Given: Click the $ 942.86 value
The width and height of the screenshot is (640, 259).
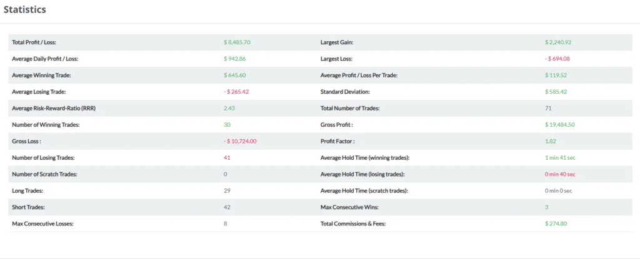Looking at the screenshot, I should point(235,59).
